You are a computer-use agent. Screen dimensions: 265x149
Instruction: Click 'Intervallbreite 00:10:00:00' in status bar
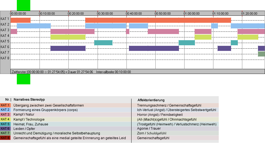pos(114,72)
